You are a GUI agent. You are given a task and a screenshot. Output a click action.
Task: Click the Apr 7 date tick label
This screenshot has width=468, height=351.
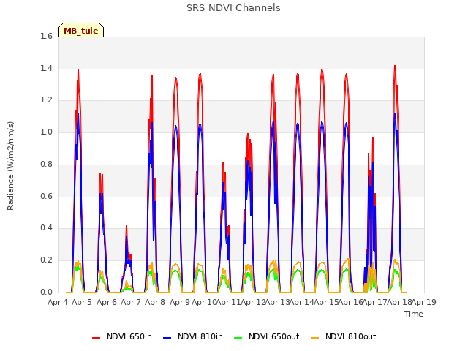131,302
